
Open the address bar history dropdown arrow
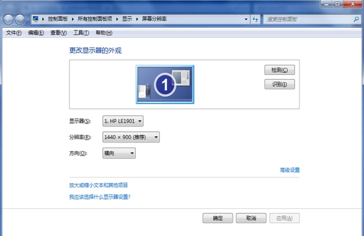246,19
